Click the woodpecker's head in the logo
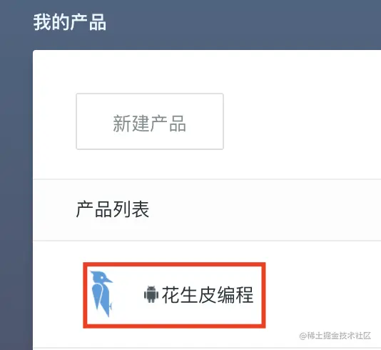This screenshot has width=381, height=350. [x=101, y=278]
